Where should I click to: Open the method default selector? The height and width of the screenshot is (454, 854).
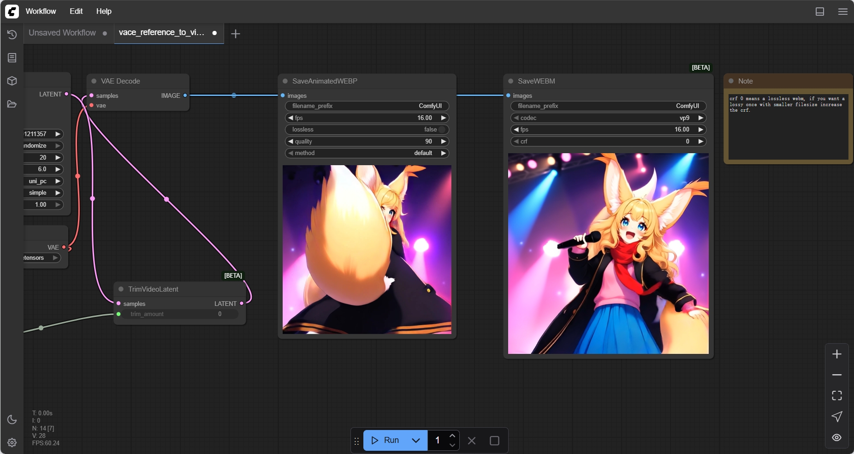pos(367,153)
